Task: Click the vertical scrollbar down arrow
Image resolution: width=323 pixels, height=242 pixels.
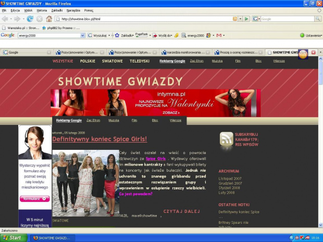Action: click(321, 225)
